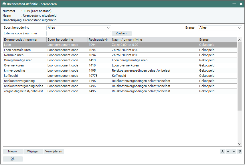The height and width of the screenshot is (165, 245).
Task: Move selected row up one position
Action: point(228,152)
